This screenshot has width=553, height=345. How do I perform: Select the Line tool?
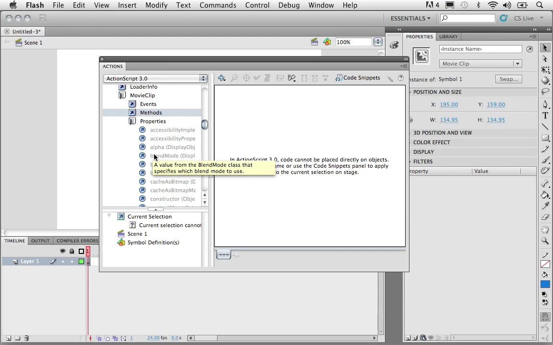545,126
